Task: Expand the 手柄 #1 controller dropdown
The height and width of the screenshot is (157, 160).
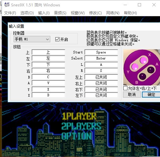Action: click(32, 39)
